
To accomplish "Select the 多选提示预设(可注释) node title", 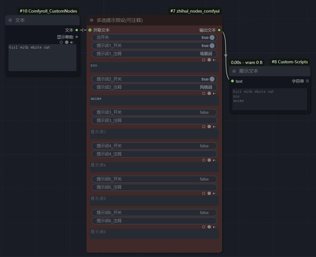I will point(154,20).
